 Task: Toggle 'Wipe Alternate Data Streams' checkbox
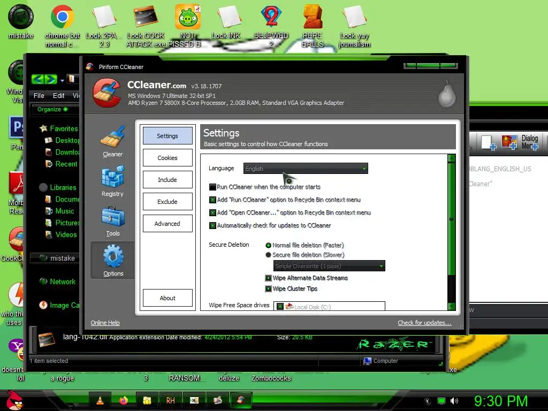coord(269,278)
